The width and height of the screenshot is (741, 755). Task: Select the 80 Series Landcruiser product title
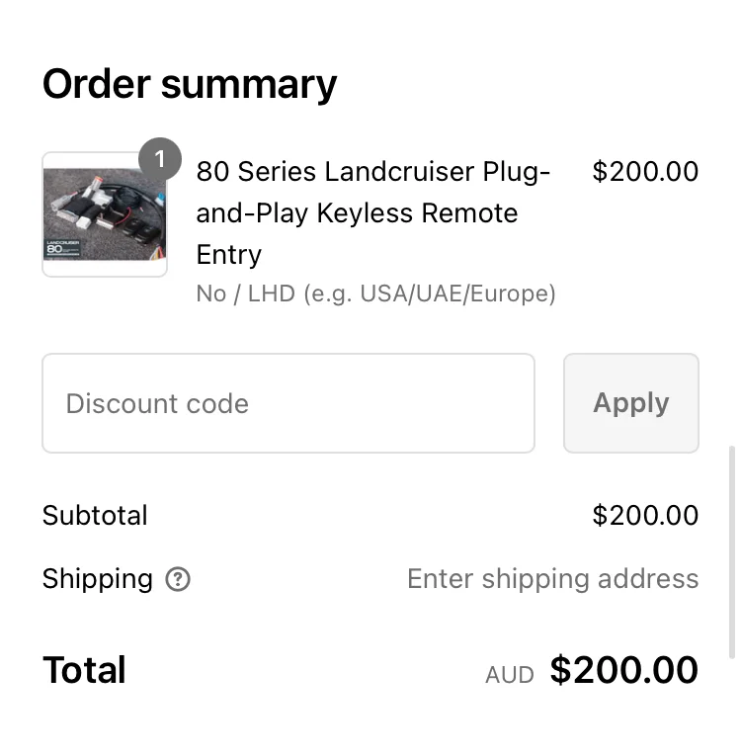(372, 212)
